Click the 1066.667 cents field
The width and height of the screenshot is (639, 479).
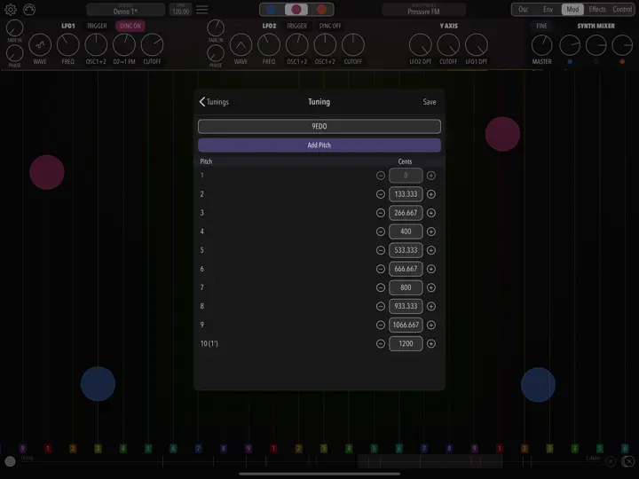pyautogui.click(x=406, y=325)
